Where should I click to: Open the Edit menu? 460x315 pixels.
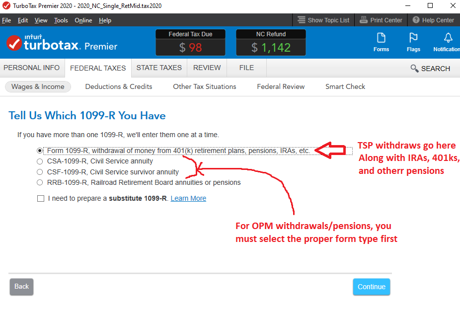22,20
